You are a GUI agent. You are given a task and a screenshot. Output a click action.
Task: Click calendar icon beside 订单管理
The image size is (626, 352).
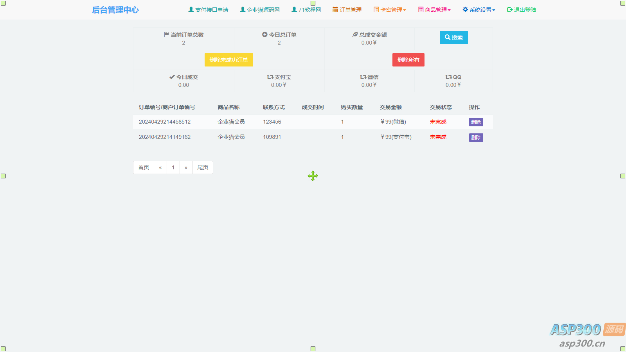[335, 9]
